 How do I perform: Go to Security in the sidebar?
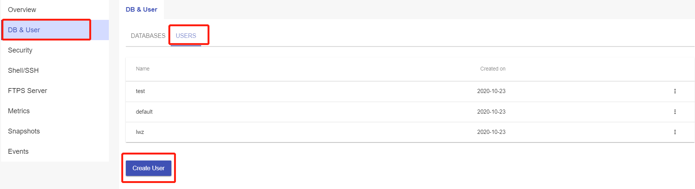click(x=20, y=50)
